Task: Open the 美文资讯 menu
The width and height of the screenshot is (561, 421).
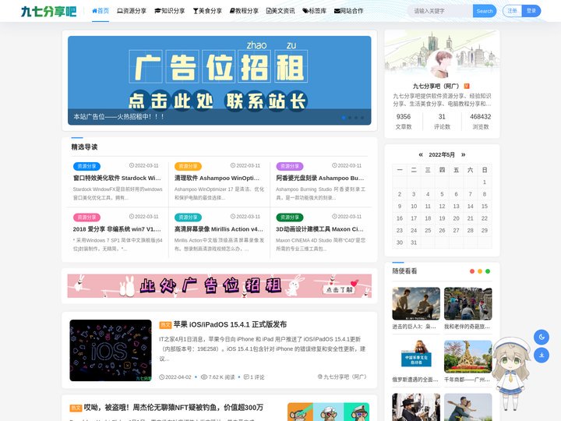Action: click(280, 11)
